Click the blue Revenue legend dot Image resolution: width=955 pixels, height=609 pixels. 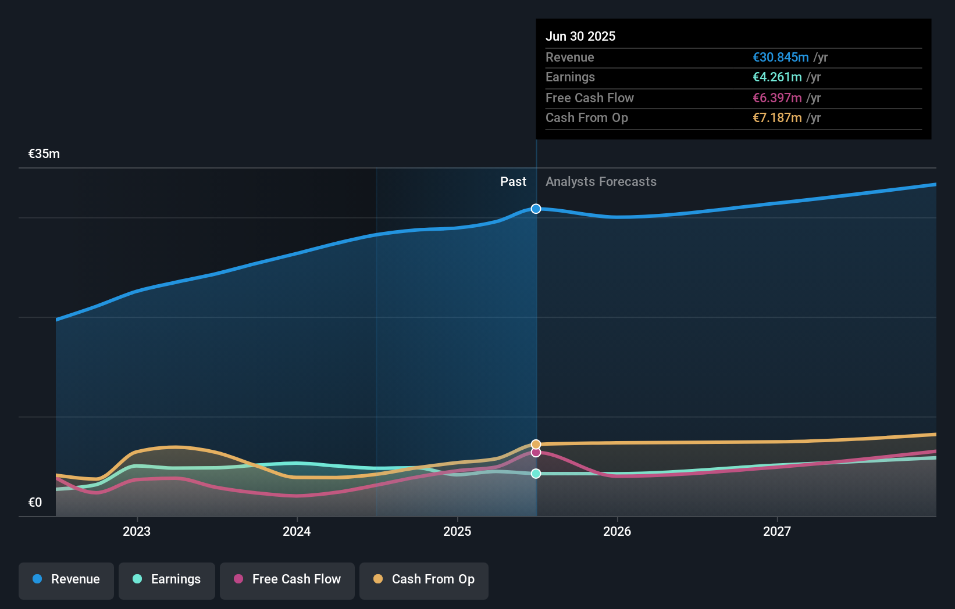37,579
